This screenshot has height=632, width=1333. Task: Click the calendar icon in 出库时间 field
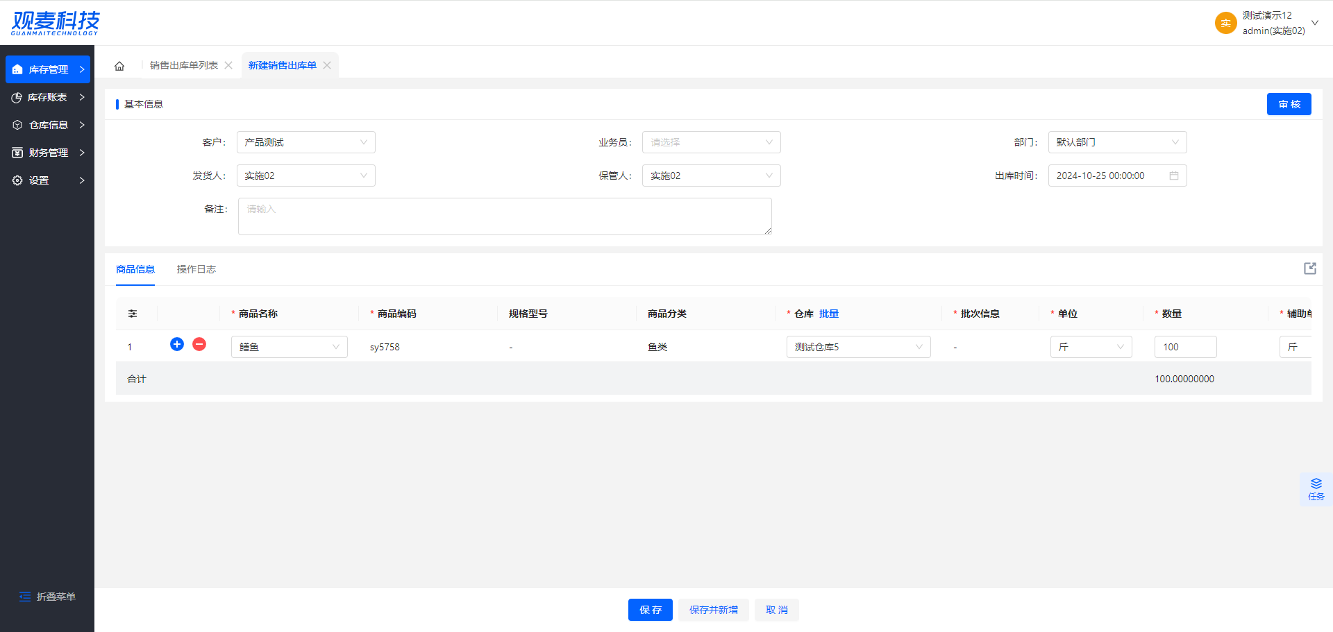(x=1174, y=176)
